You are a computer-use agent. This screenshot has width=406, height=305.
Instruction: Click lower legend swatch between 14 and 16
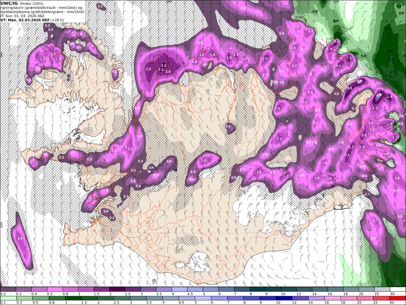[317, 298]
